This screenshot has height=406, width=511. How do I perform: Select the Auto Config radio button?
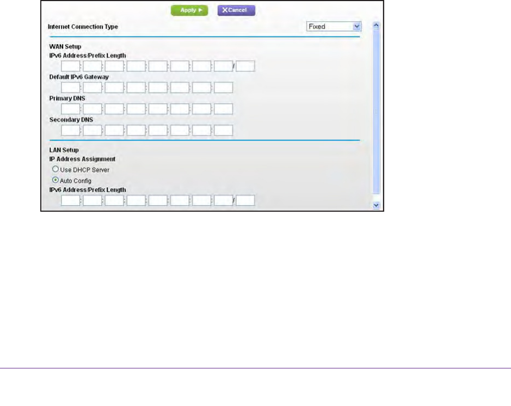point(56,180)
